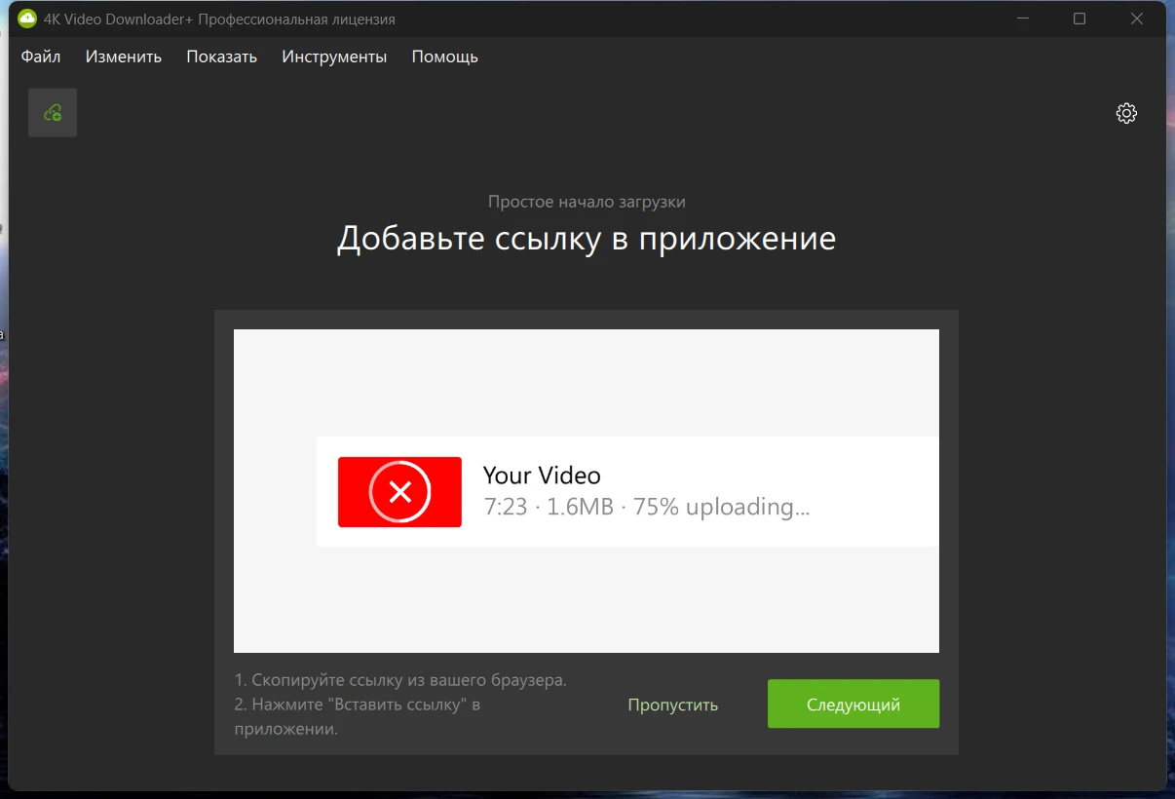Viewport: 1175px width, 799px height.
Task: Click the step 2 "Вставить ссылку" instruction
Action: click(x=358, y=704)
